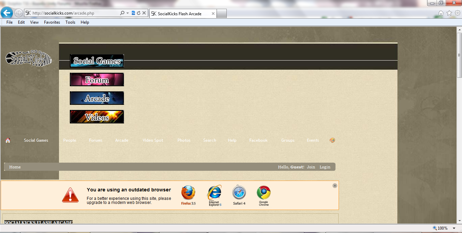Click the browser Back arrow button

tap(7, 13)
